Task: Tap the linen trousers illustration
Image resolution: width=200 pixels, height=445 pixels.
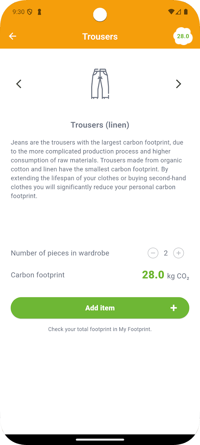Action: coord(100,84)
